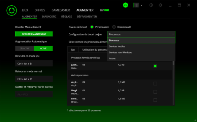Select the main AUGMENTER section

coord(85,10)
